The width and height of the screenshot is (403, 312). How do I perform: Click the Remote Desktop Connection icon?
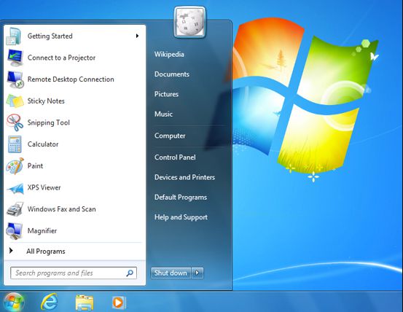[15, 79]
